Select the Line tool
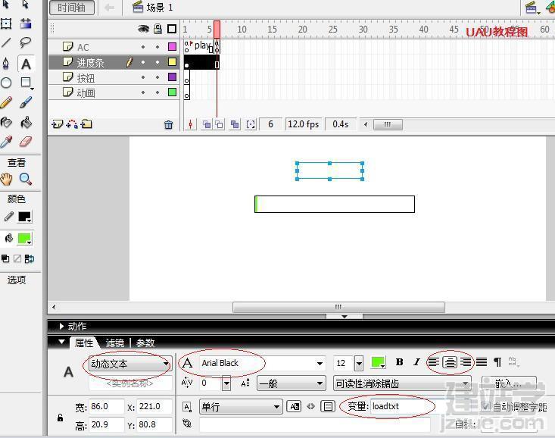 pyautogui.click(x=6, y=42)
